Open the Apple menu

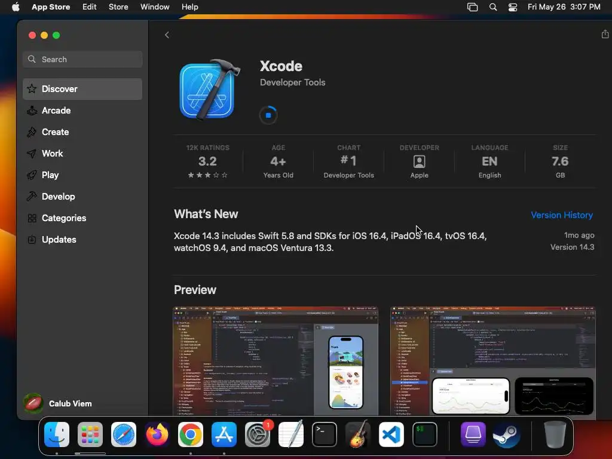pyautogui.click(x=16, y=7)
